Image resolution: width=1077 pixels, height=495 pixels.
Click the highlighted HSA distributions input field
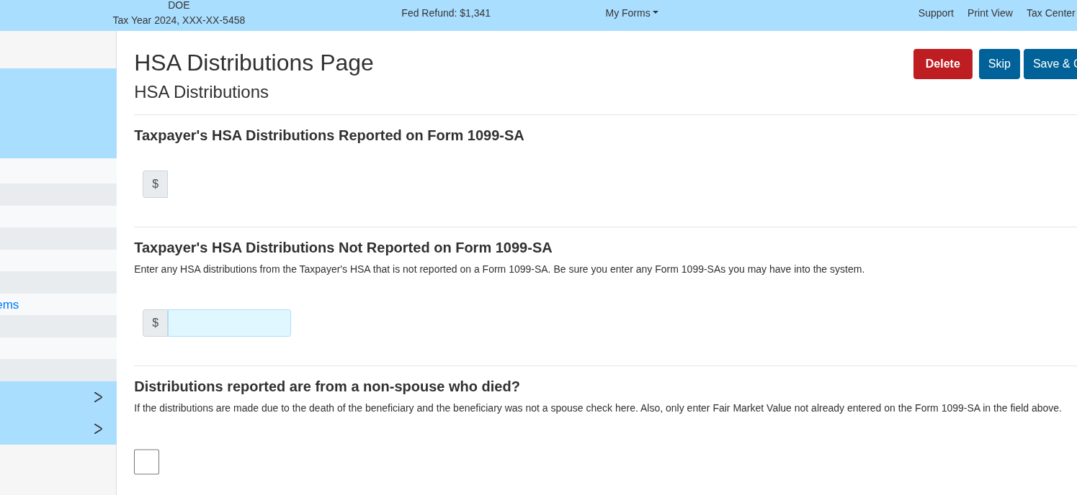pyautogui.click(x=229, y=323)
